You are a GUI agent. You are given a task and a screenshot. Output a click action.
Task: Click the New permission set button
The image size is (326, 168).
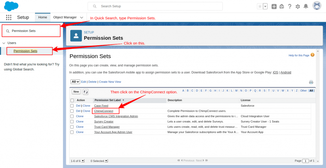[x=76, y=92]
